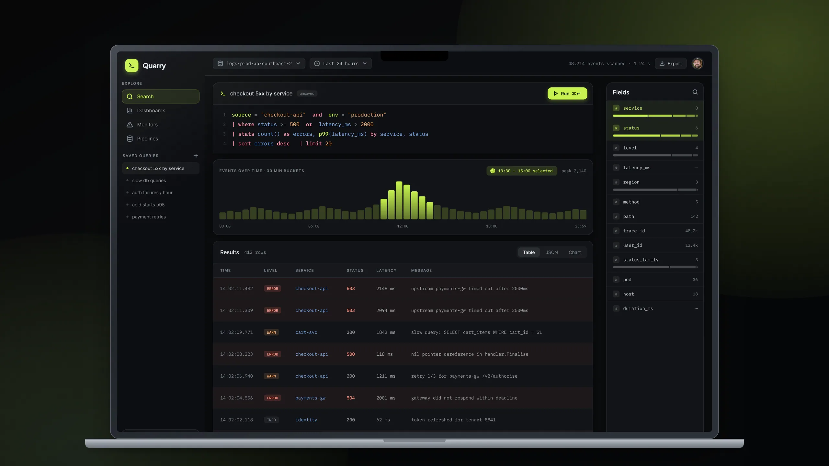Click the Quarry terminal logo icon
The image size is (829, 466).
pos(131,65)
